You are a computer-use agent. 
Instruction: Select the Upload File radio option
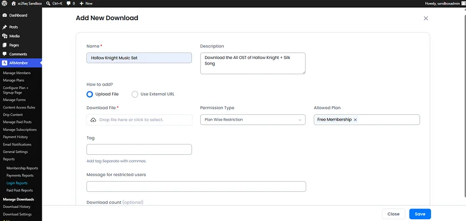(90, 94)
